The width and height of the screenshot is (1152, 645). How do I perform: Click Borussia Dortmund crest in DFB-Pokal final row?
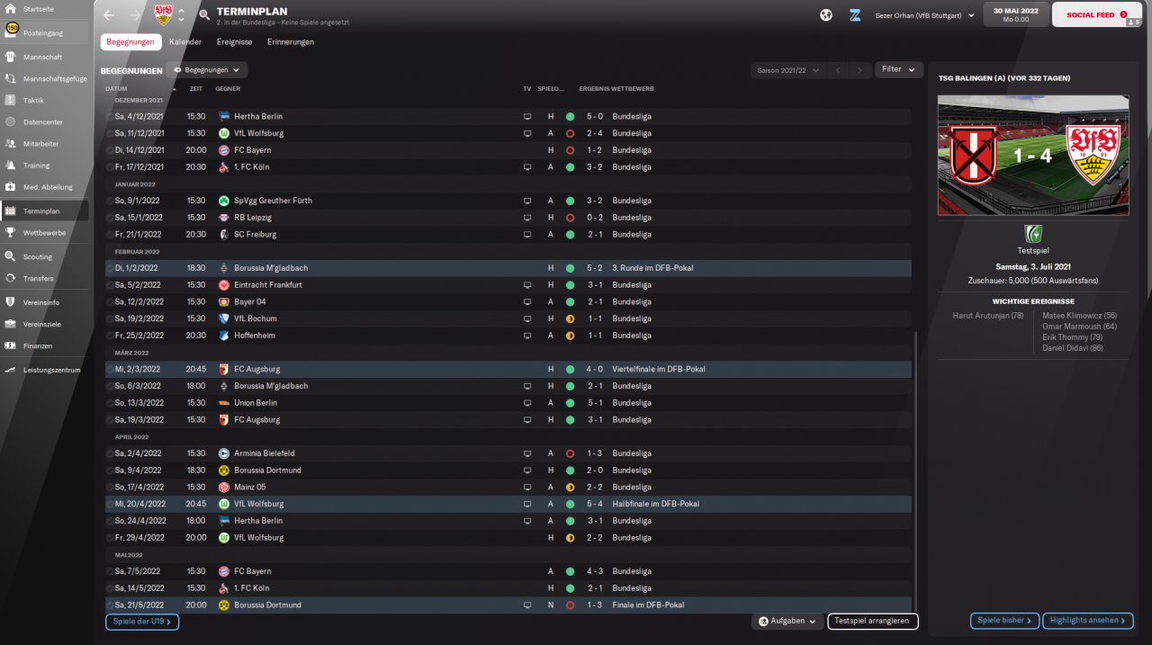[224, 605]
